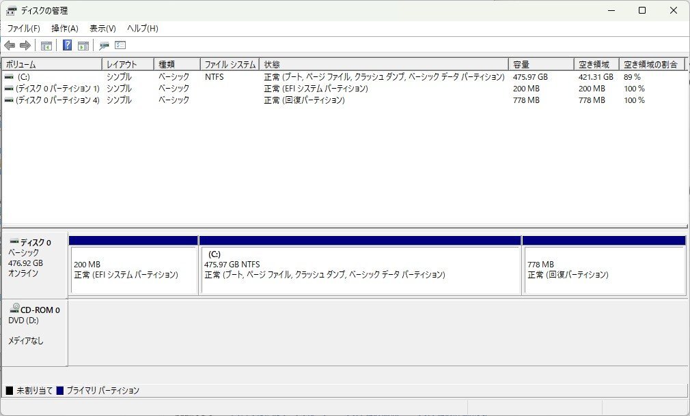Click the Forward navigation arrow
This screenshot has height=416, width=690.
click(x=25, y=45)
